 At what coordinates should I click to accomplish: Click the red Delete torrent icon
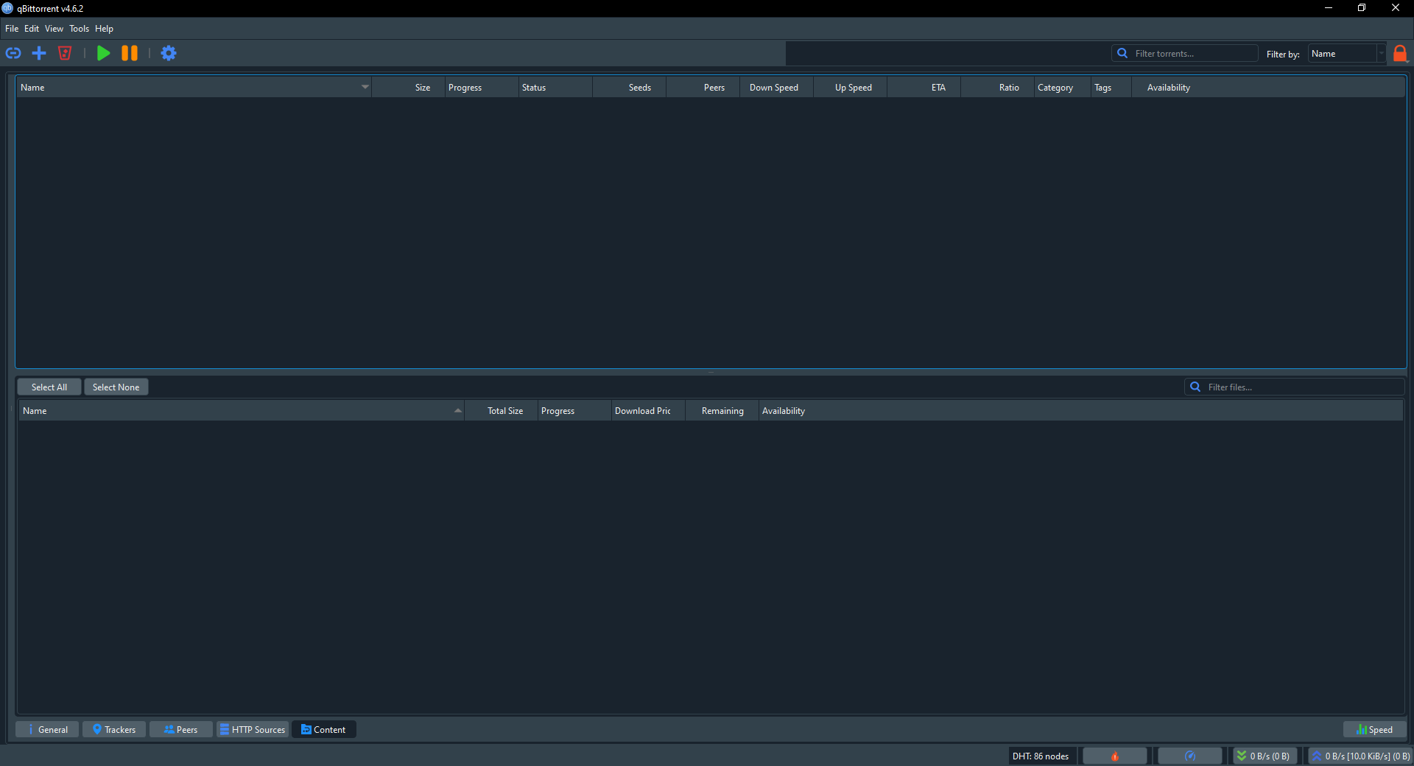[65, 53]
